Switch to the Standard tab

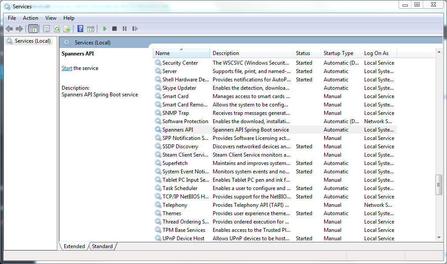point(102,246)
